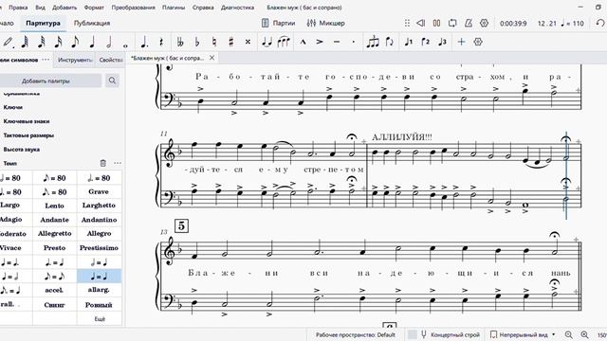Click the trash icon in Темп palette

[103, 163]
